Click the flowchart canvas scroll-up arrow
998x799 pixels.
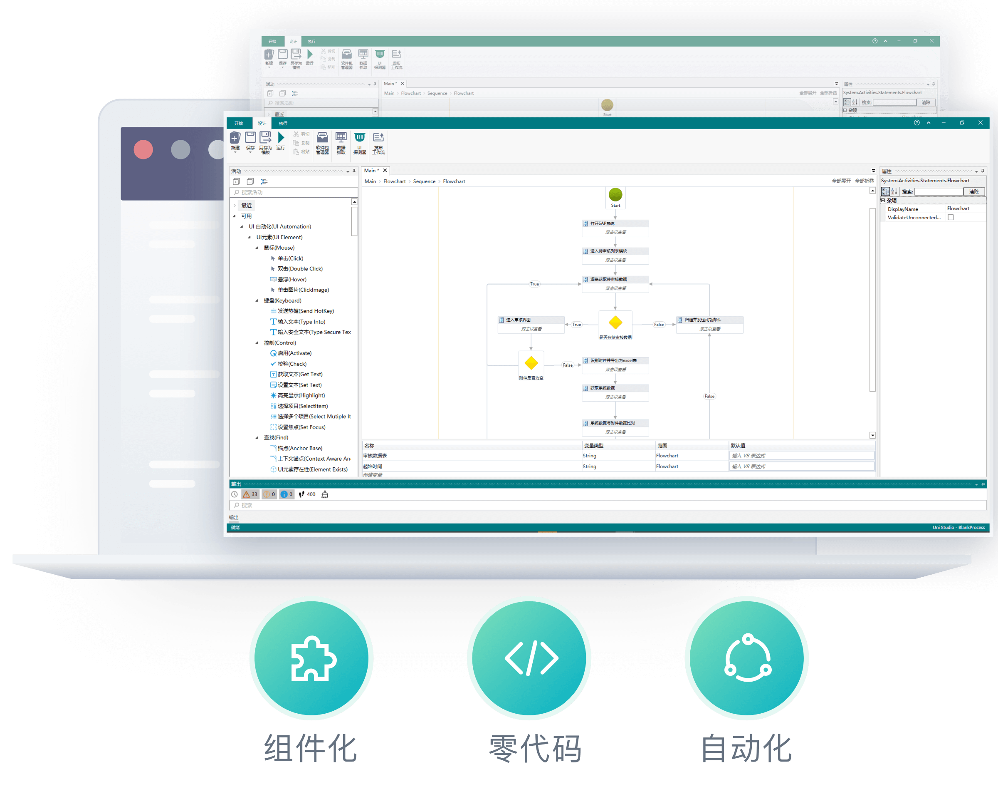coord(872,191)
